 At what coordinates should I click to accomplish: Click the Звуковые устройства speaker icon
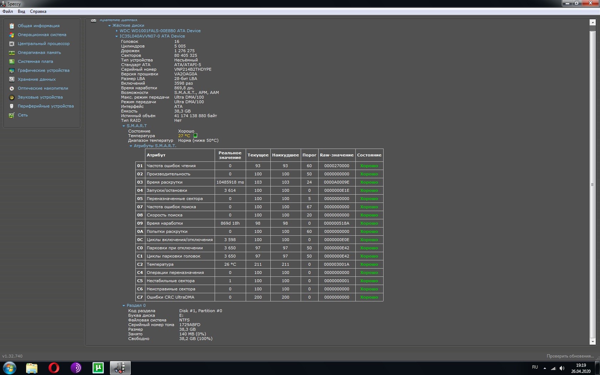click(11, 97)
